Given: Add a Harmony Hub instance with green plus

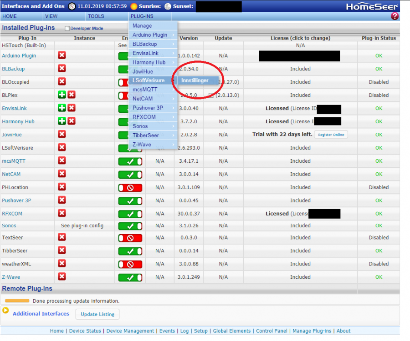Looking at the screenshot, I should coord(62,121).
